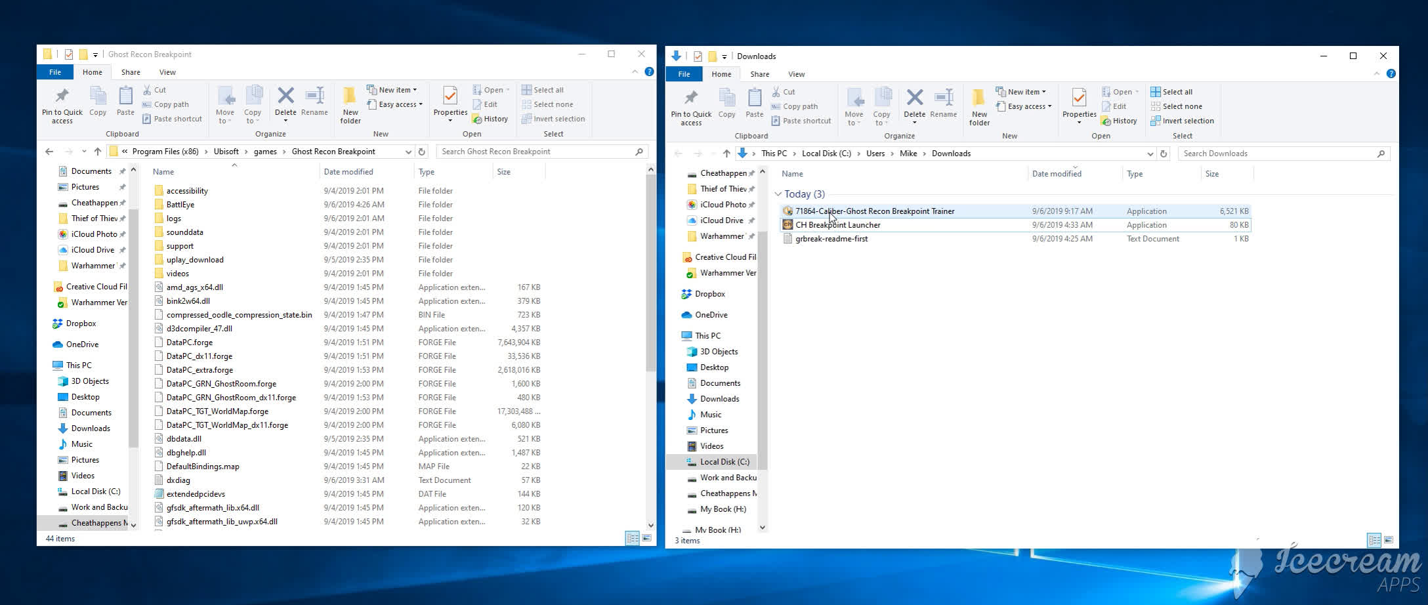The height and width of the screenshot is (605, 1428).
Task: Open the Share tab in Downloads window
Action: point(759,74)
